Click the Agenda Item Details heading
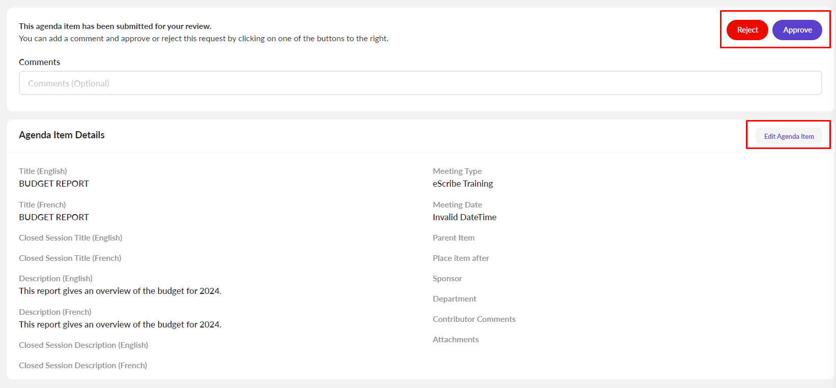 coord(62,135)
